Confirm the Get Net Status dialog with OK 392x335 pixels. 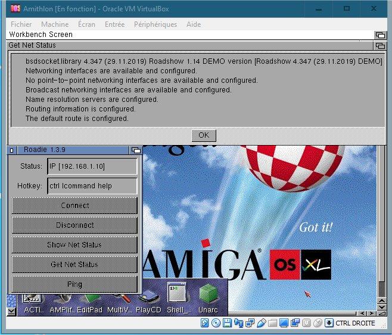click(204, 135)
